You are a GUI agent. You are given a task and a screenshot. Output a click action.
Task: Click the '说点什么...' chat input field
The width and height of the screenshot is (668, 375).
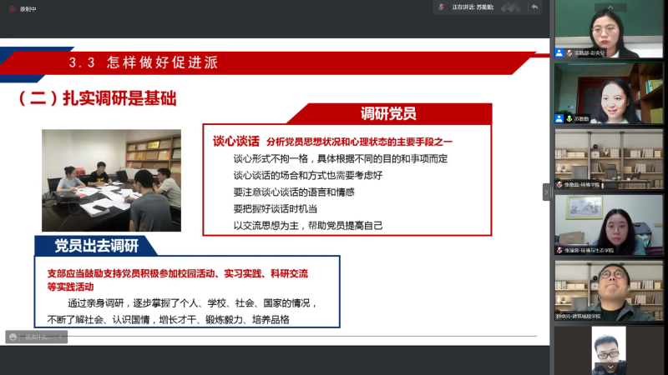[38, 337]
